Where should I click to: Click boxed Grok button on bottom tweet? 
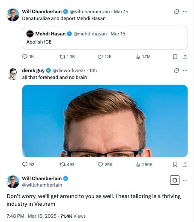click(175, 180)
